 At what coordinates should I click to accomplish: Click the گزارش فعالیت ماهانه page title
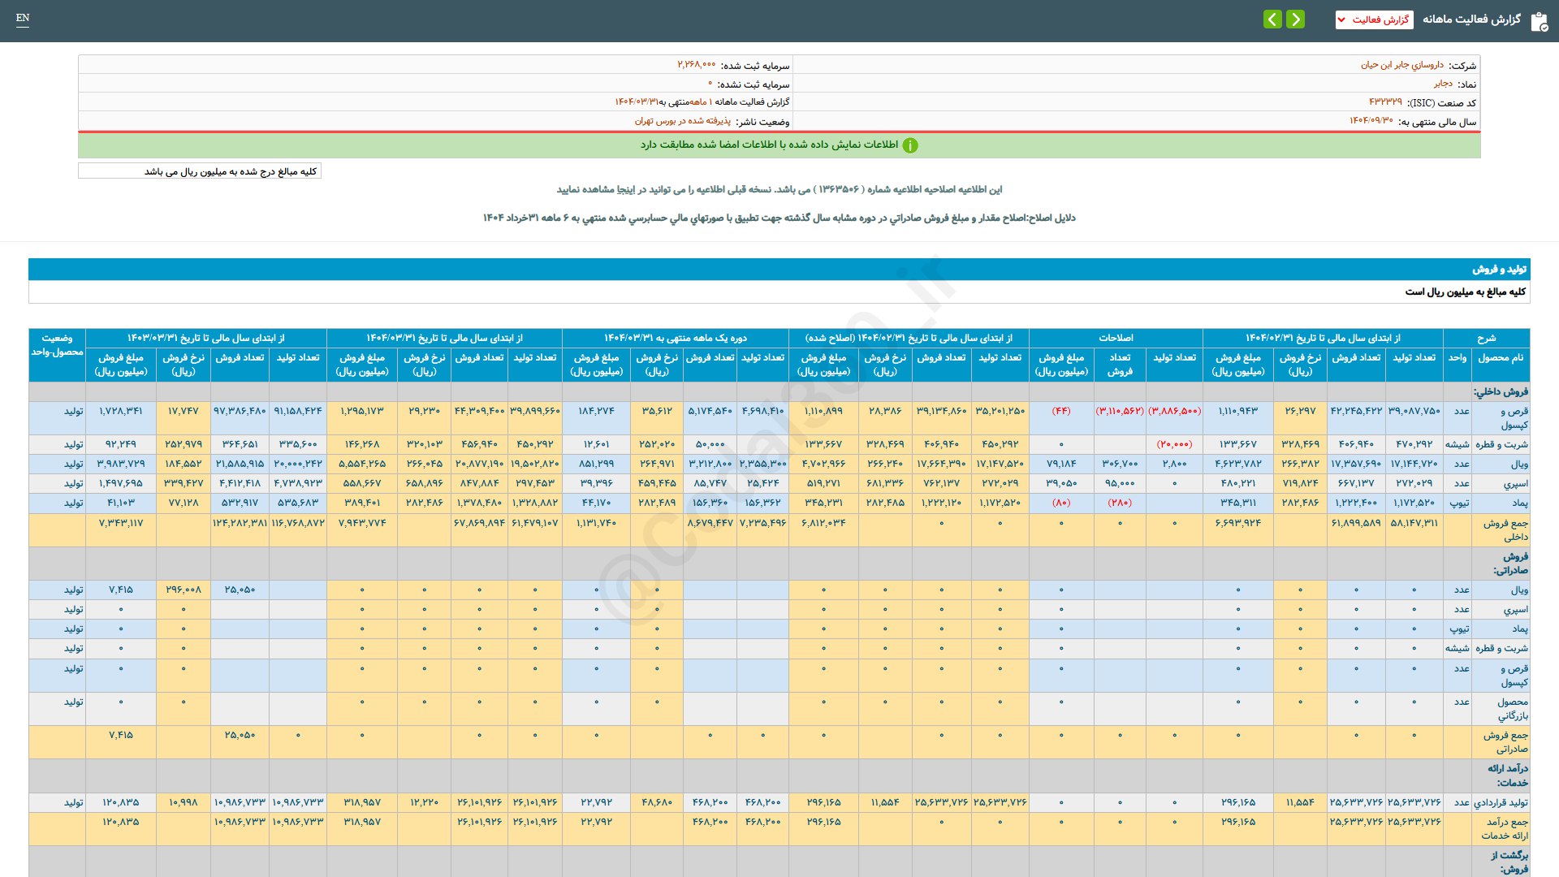pos(1470,19)
